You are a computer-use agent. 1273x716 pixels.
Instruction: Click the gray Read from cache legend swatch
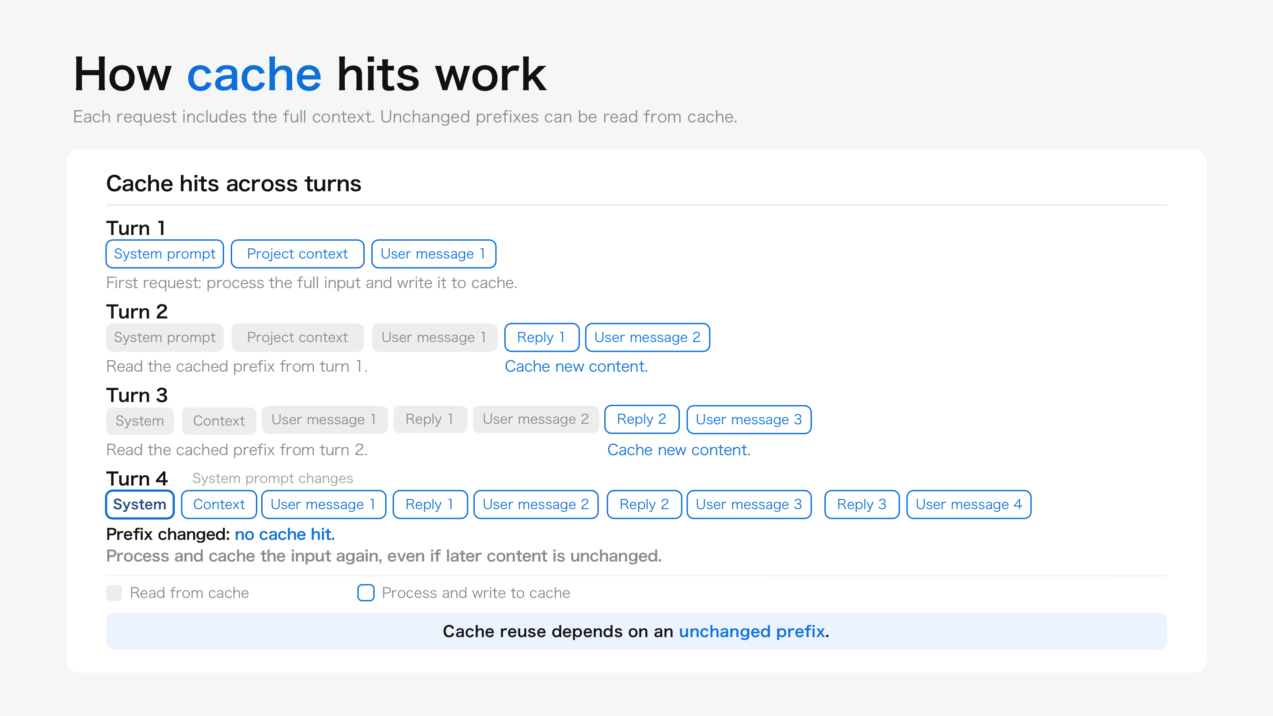(x=114, y=593)
